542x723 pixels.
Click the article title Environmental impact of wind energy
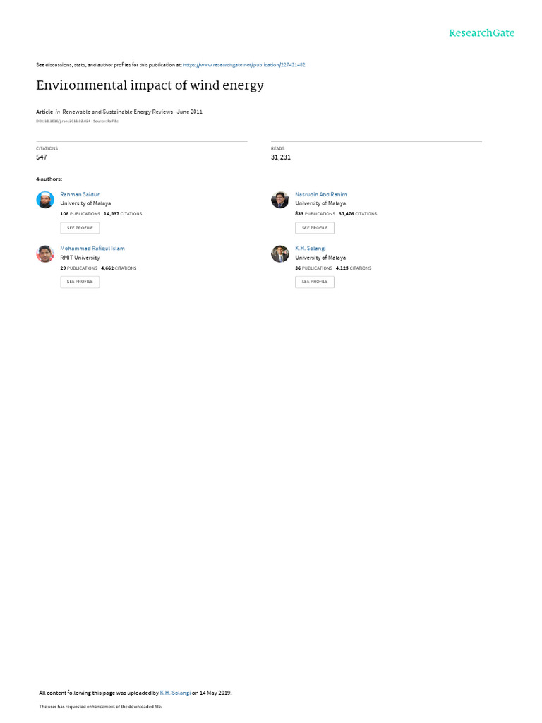150,85
